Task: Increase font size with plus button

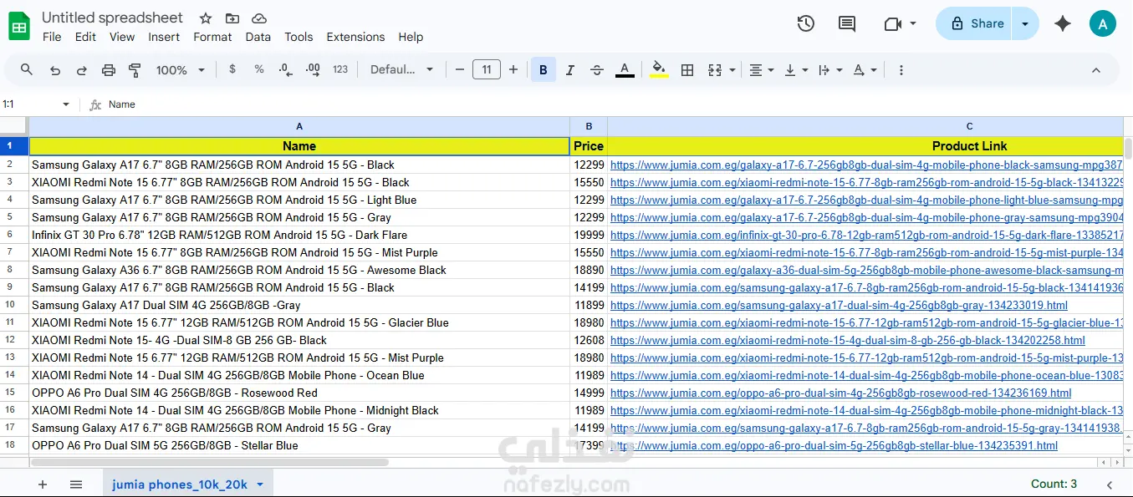Action: pos(513,69)
